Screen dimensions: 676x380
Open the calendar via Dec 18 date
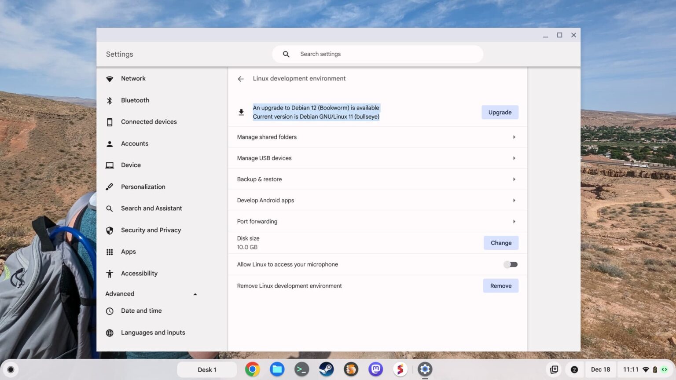click(x=600, y=369)
